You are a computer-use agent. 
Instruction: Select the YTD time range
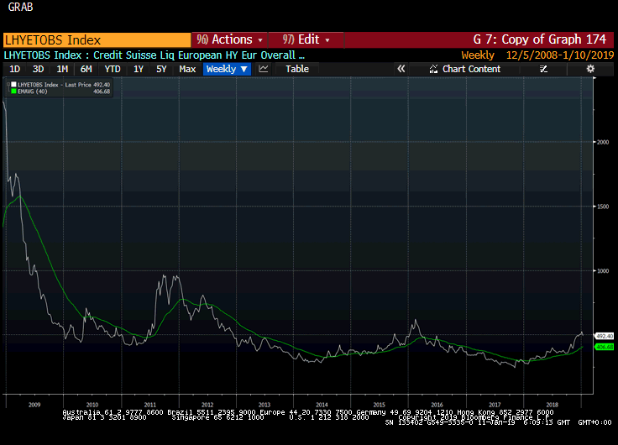pos(112,69)
